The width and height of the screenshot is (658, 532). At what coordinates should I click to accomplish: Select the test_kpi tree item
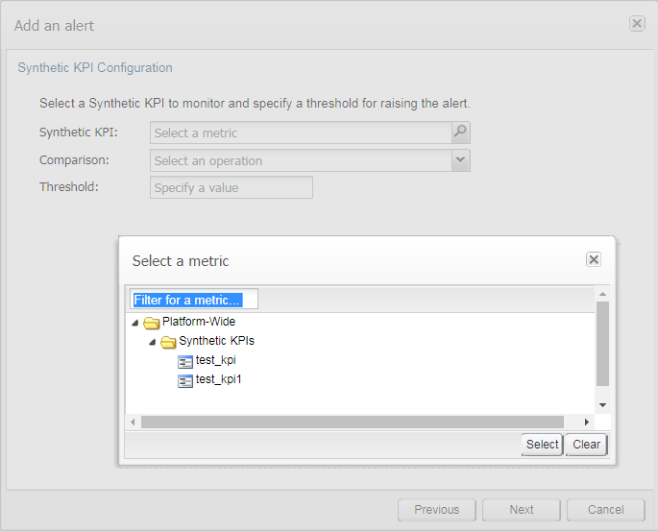tap(216, 360)
